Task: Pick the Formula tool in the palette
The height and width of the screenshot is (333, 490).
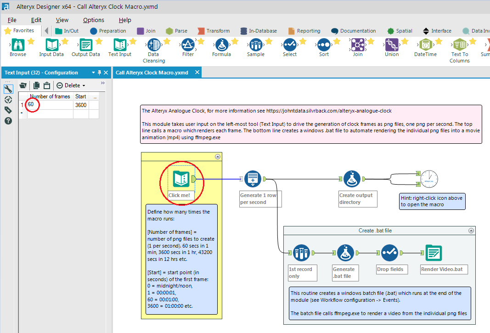Action: (221, 45)
